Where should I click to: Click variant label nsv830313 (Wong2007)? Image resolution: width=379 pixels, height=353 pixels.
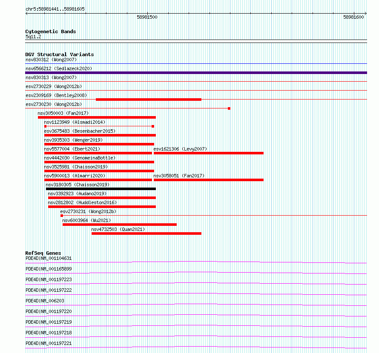51,77
